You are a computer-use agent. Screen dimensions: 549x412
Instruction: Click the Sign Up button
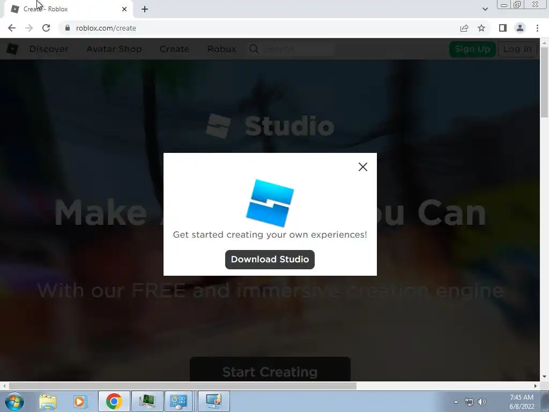[472, 49]
